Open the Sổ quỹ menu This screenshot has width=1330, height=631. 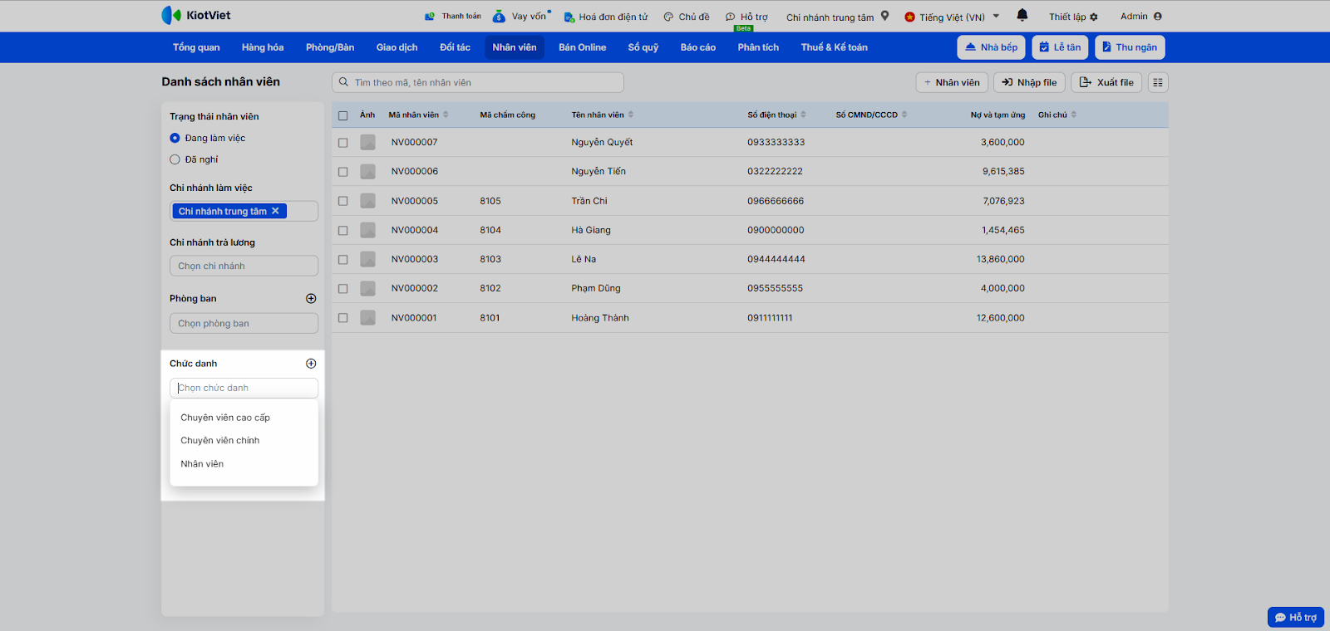pyautogui.click(x=643, y=47)
